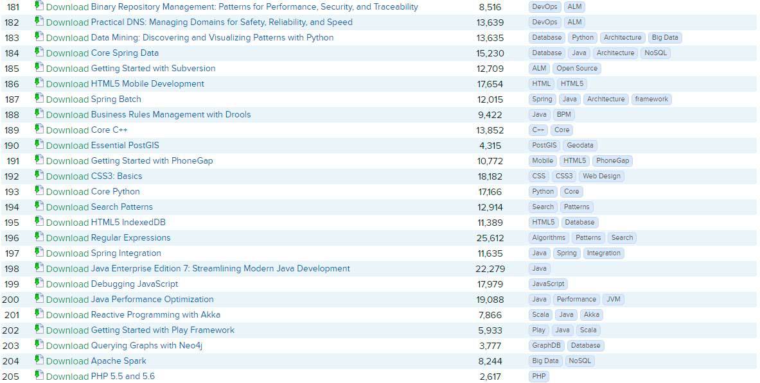This screenshot has width=760, height=383.
Task: Click download icon for Java Performance Optimization
Action: pyautogui.click(x=39, y=298)
